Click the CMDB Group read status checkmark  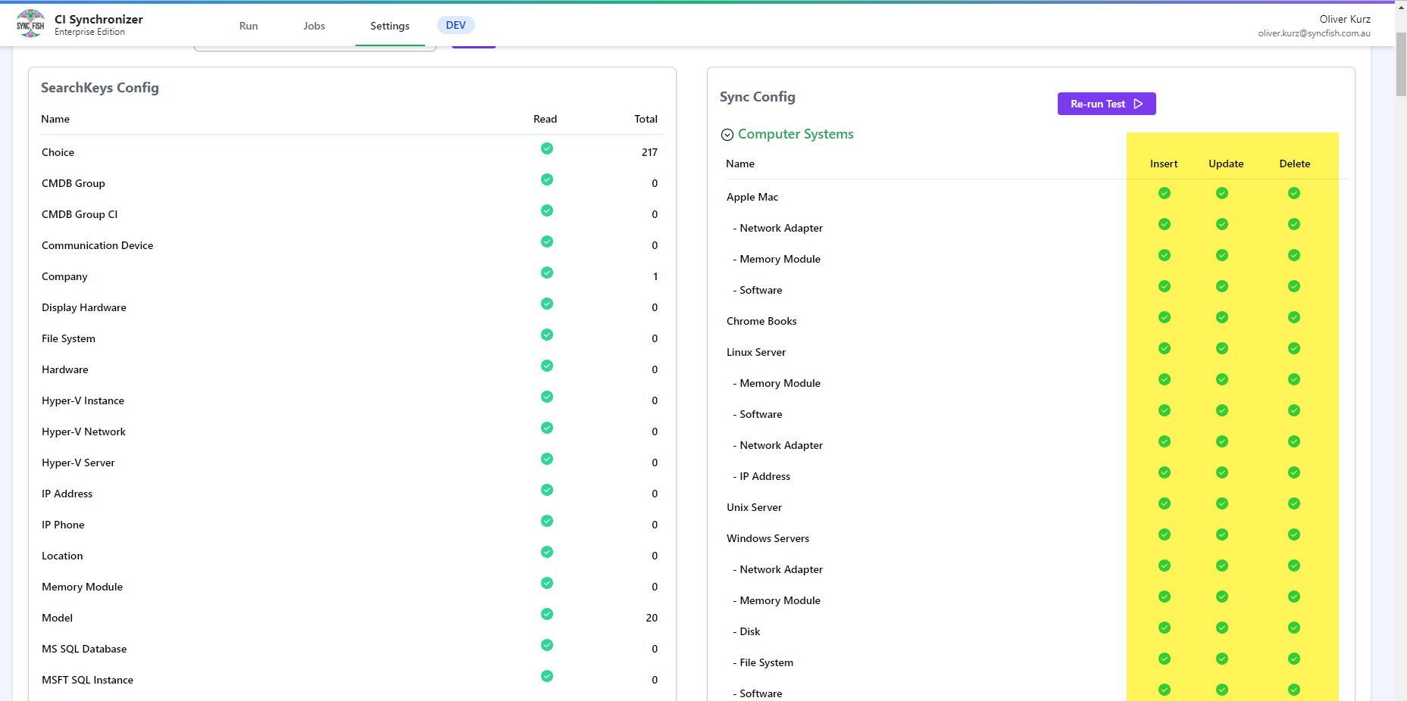[547, 179]
